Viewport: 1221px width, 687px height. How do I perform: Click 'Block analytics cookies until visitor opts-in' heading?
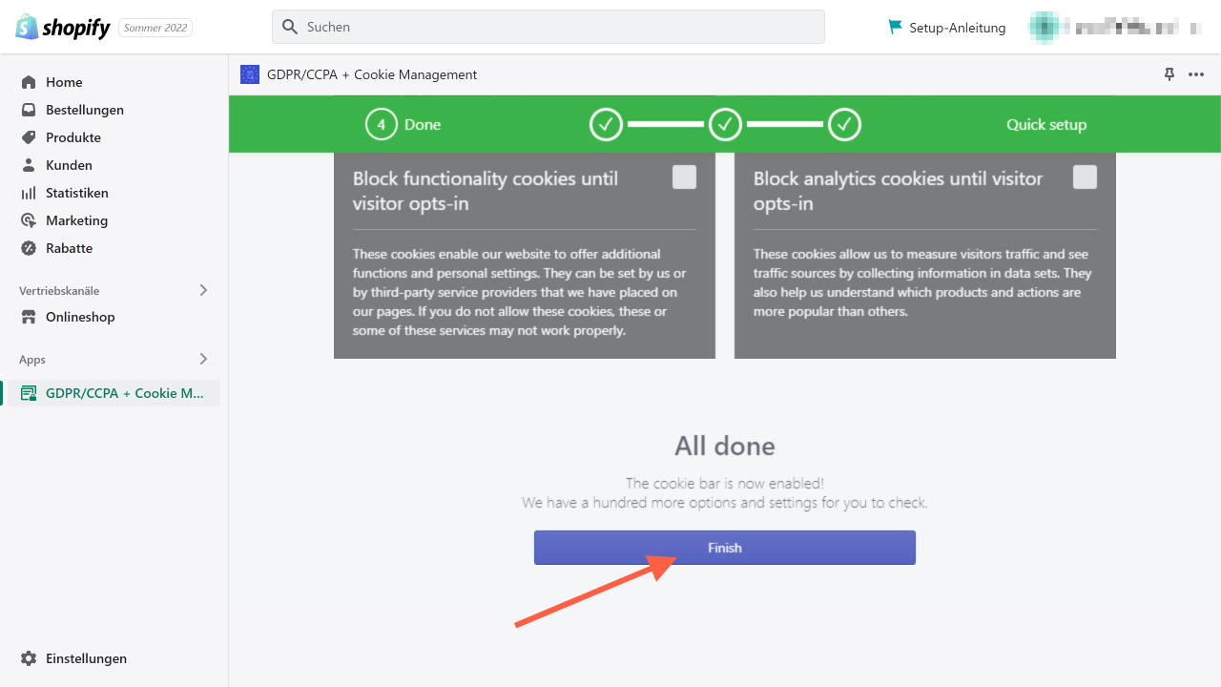pyautogui.click(x=898, y=191)
